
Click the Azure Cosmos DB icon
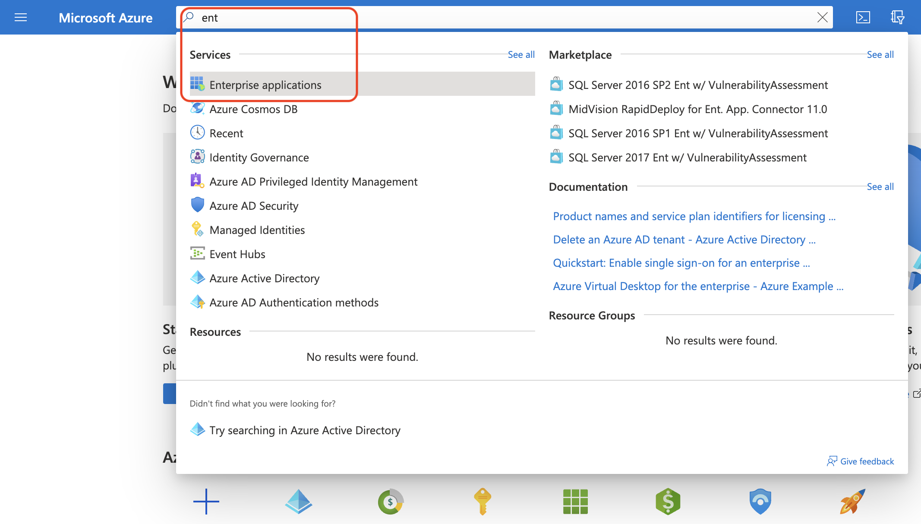tap(197, 108)
